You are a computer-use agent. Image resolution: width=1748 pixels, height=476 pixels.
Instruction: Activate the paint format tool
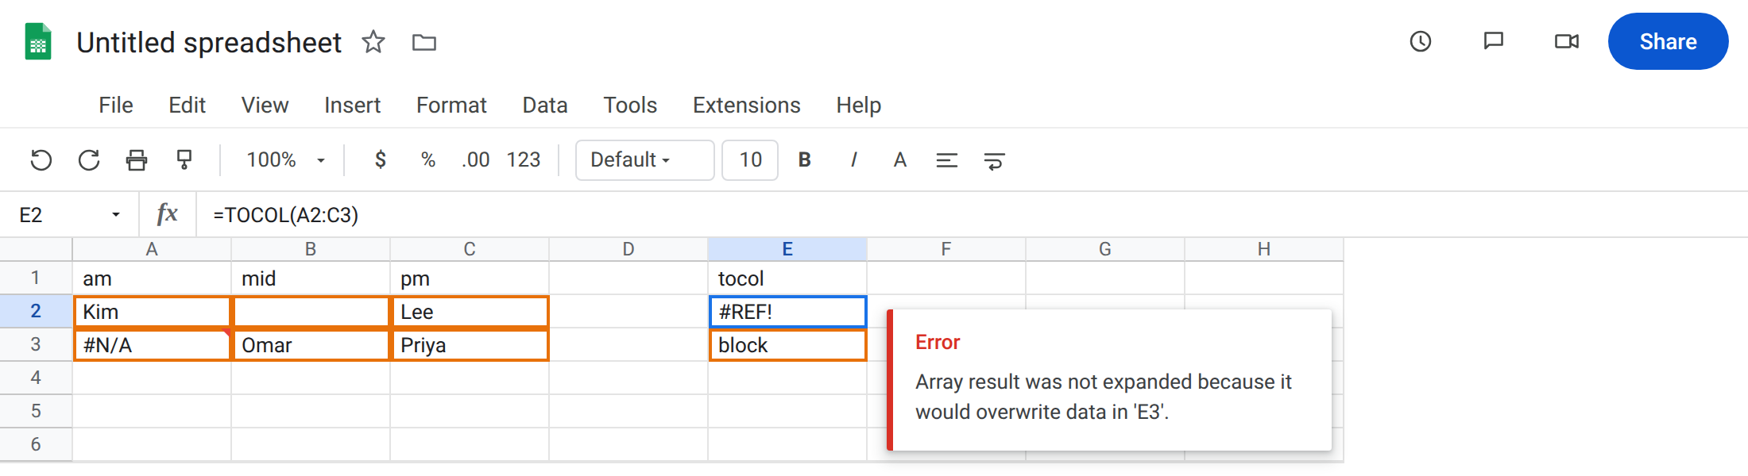pyautogui.click(x=184, y=160)
